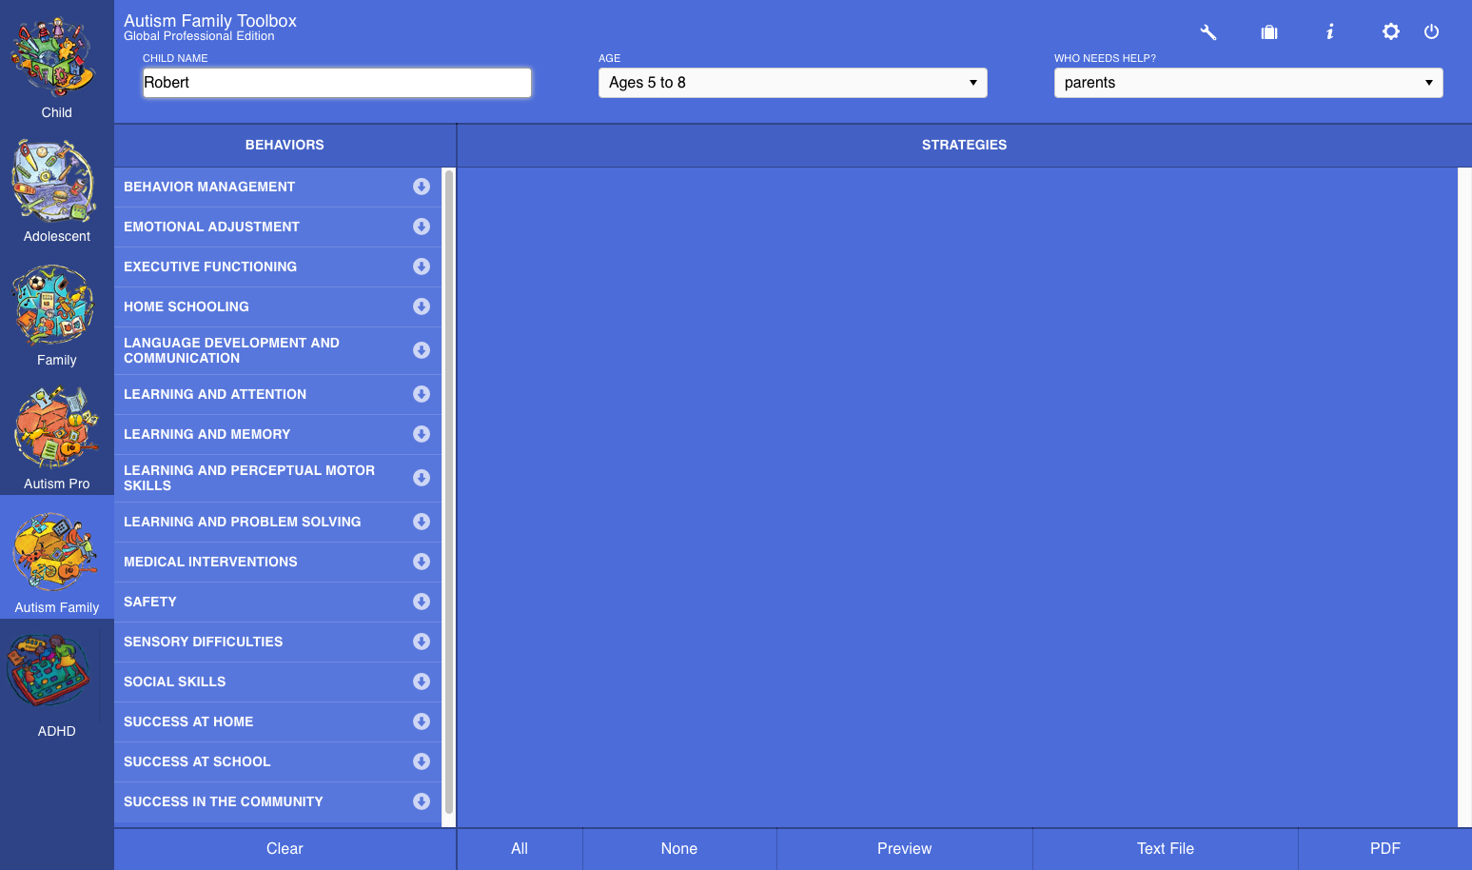Click the power icon
This screenshot has height=870, width=1472.
click(x=1431, y=32)
